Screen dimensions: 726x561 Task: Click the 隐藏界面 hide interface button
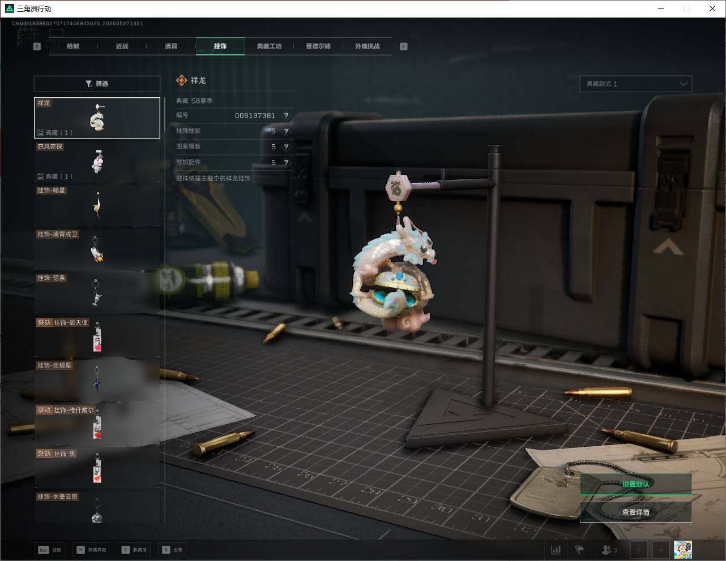click(x=92, y=550)
